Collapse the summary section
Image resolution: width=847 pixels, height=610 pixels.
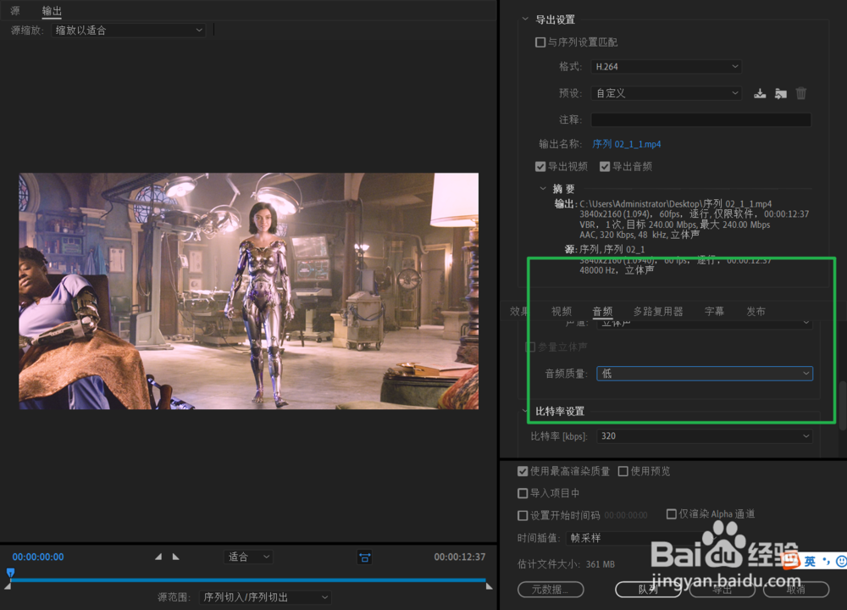tap(543, 189)
